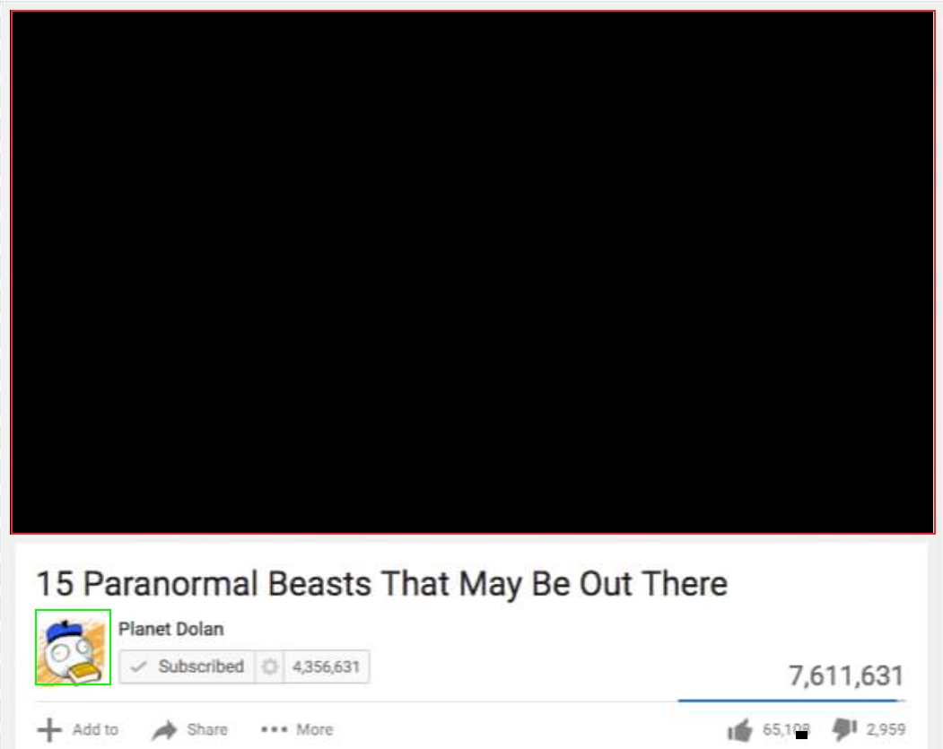The height and width of the screenshot is (749, 943).
Task: Open the Add to playlist dropdown label
Action: (x=95, y=730)
